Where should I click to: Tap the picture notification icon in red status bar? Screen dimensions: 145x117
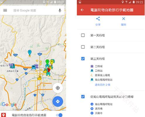(80, 2)
